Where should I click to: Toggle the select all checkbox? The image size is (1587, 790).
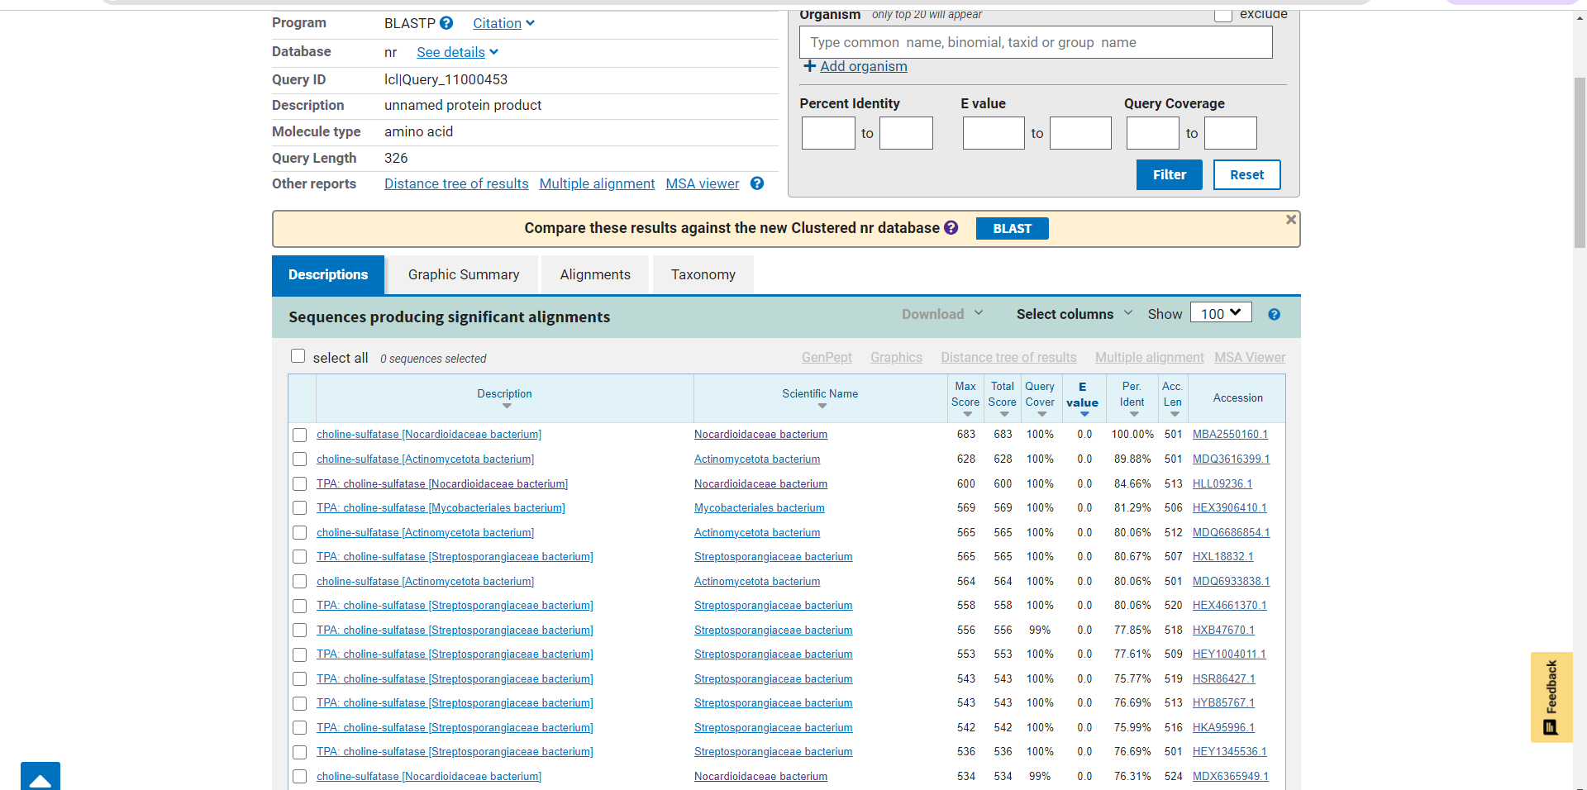(x=298, y=356)
